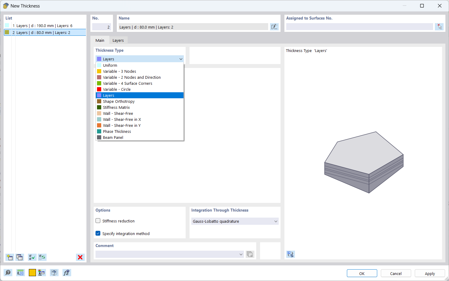Click the surface rendering display icon
Viewport: 449px width, 281px height.
(54, 273)
